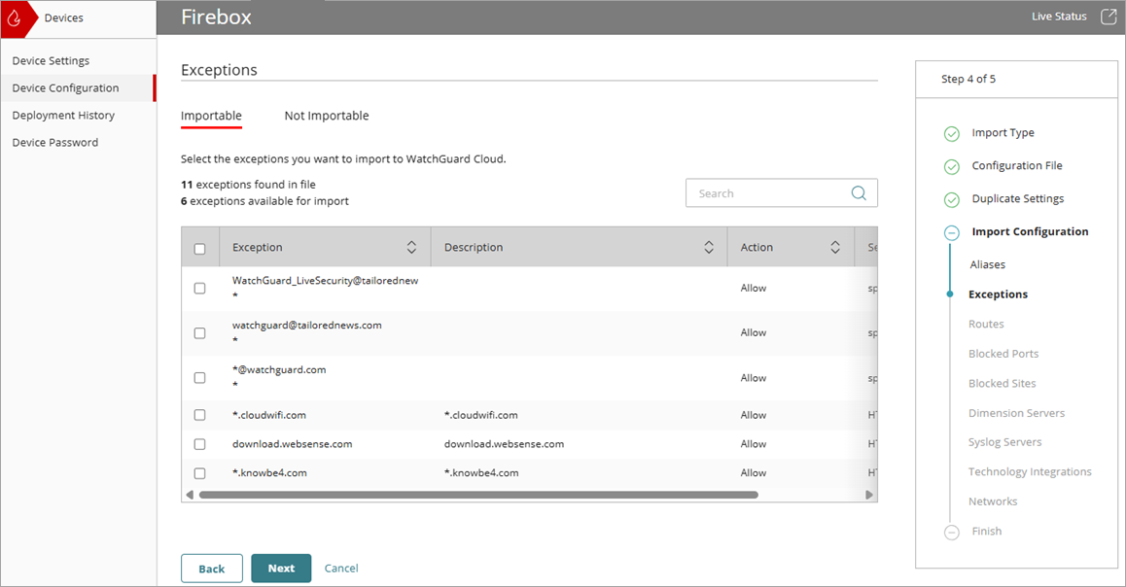Image resolution: width=1126 pixels, height=587 pixels.
Task: Open Live Status external link icon
Action: (x=1108, y=17)
